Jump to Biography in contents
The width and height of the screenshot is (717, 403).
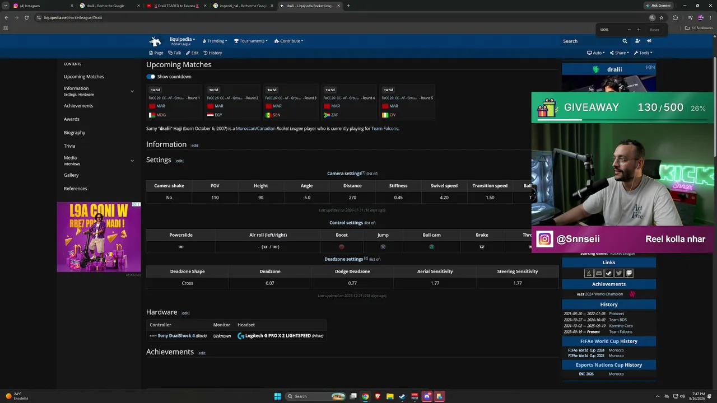coord(75,133)
